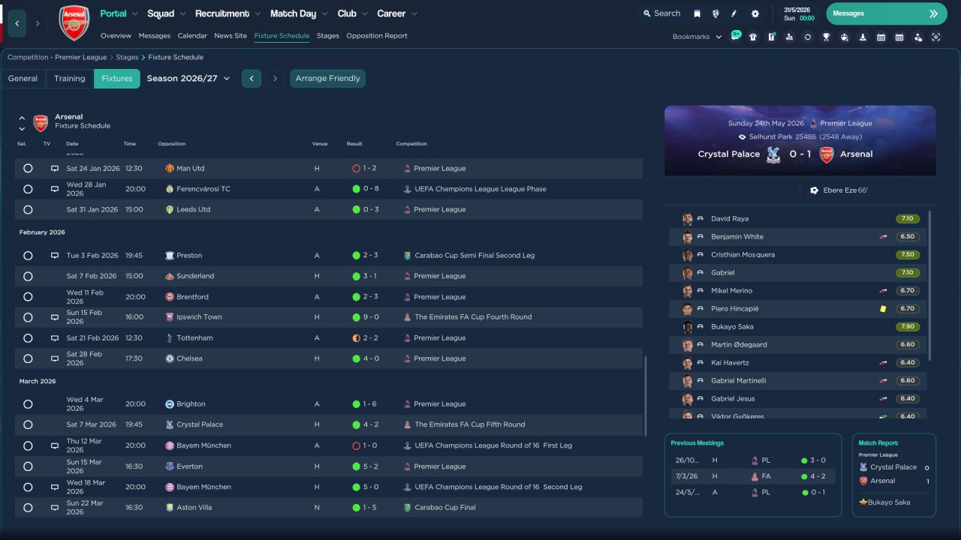
Task: Select the Leeds Utd fixture radio button
Action: click(28, 210)
